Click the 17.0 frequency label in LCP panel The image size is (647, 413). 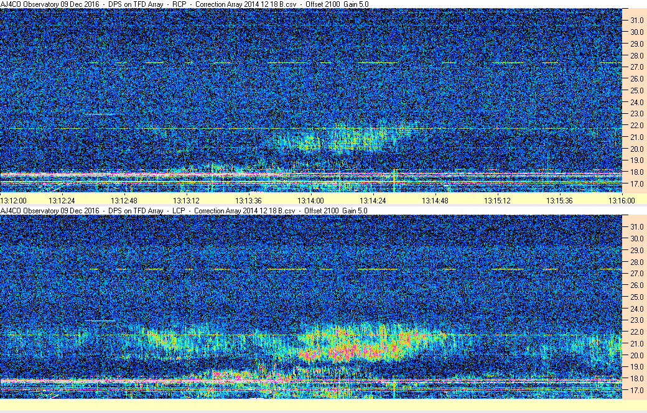pos(636,390)
